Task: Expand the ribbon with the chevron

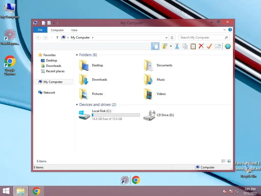Action: click(224, 30)
